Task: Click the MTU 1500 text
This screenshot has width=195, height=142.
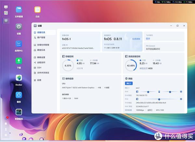Action: (160, 110)
